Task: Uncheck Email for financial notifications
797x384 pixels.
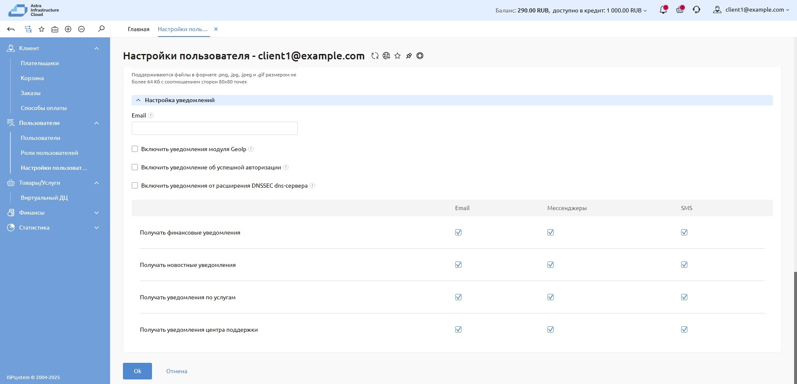Action: [x=458, y=232]
